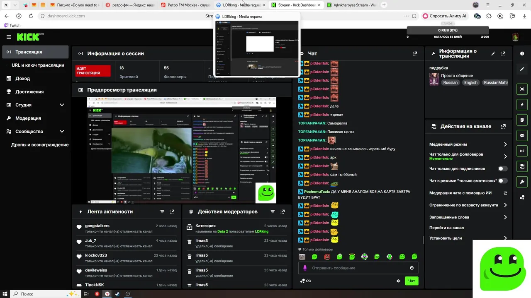Click the English language tag
Image resolution: width=531 pixels, height=298 pixels.
[470, 82]
